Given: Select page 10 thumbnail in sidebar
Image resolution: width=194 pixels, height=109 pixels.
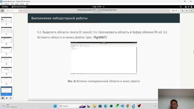Looking at the screenshot, I should (6, 40).
